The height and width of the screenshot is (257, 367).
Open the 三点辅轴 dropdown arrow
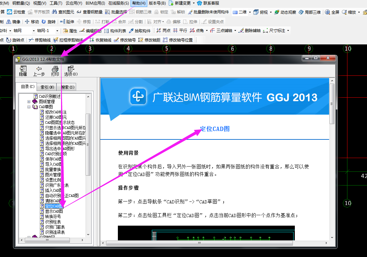(x=235, y=31)
